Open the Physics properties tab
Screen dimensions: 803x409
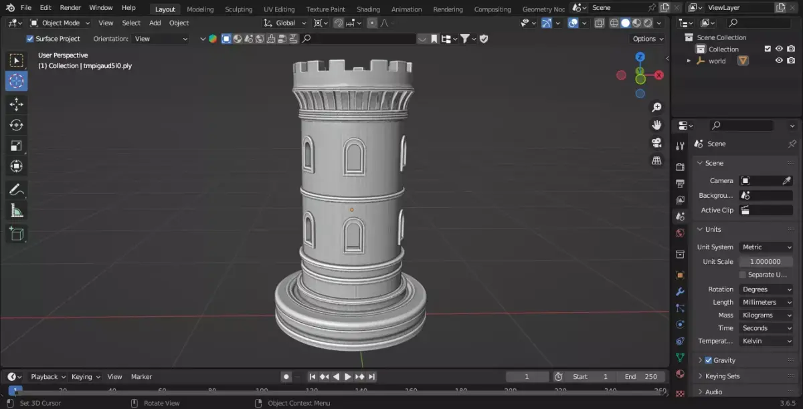pyautogui.click(x=680, y=325)
